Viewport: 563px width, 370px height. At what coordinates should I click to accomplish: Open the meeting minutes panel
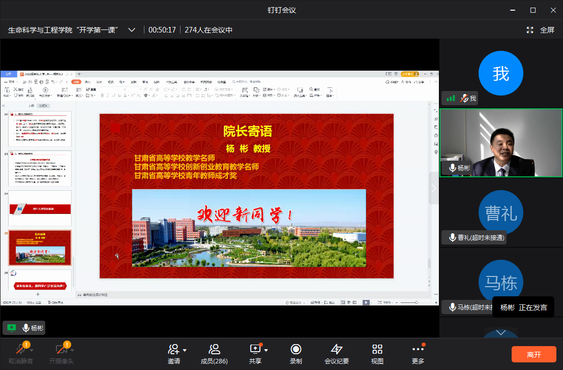point(337,350)
